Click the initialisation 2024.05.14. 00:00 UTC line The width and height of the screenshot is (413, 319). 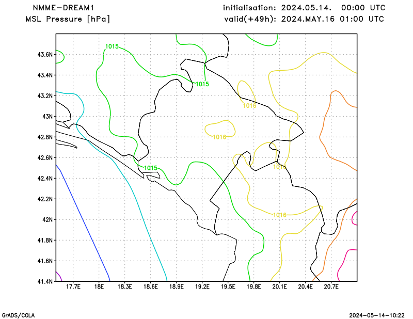304,8
